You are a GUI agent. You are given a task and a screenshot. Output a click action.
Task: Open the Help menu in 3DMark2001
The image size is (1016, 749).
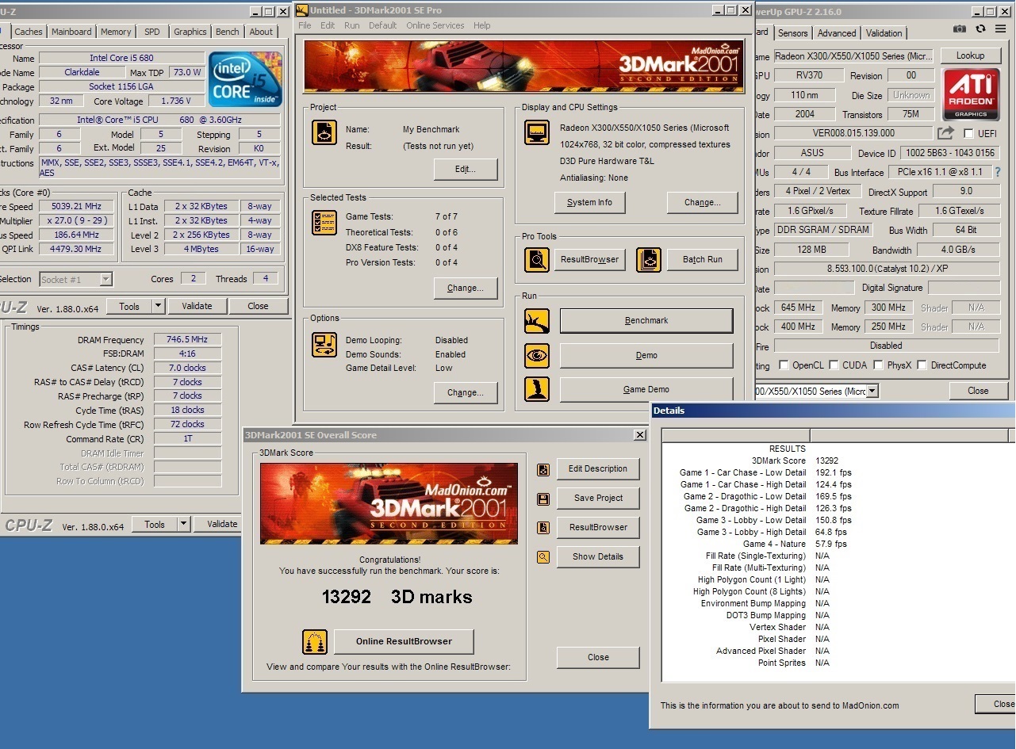pos(482,25)
